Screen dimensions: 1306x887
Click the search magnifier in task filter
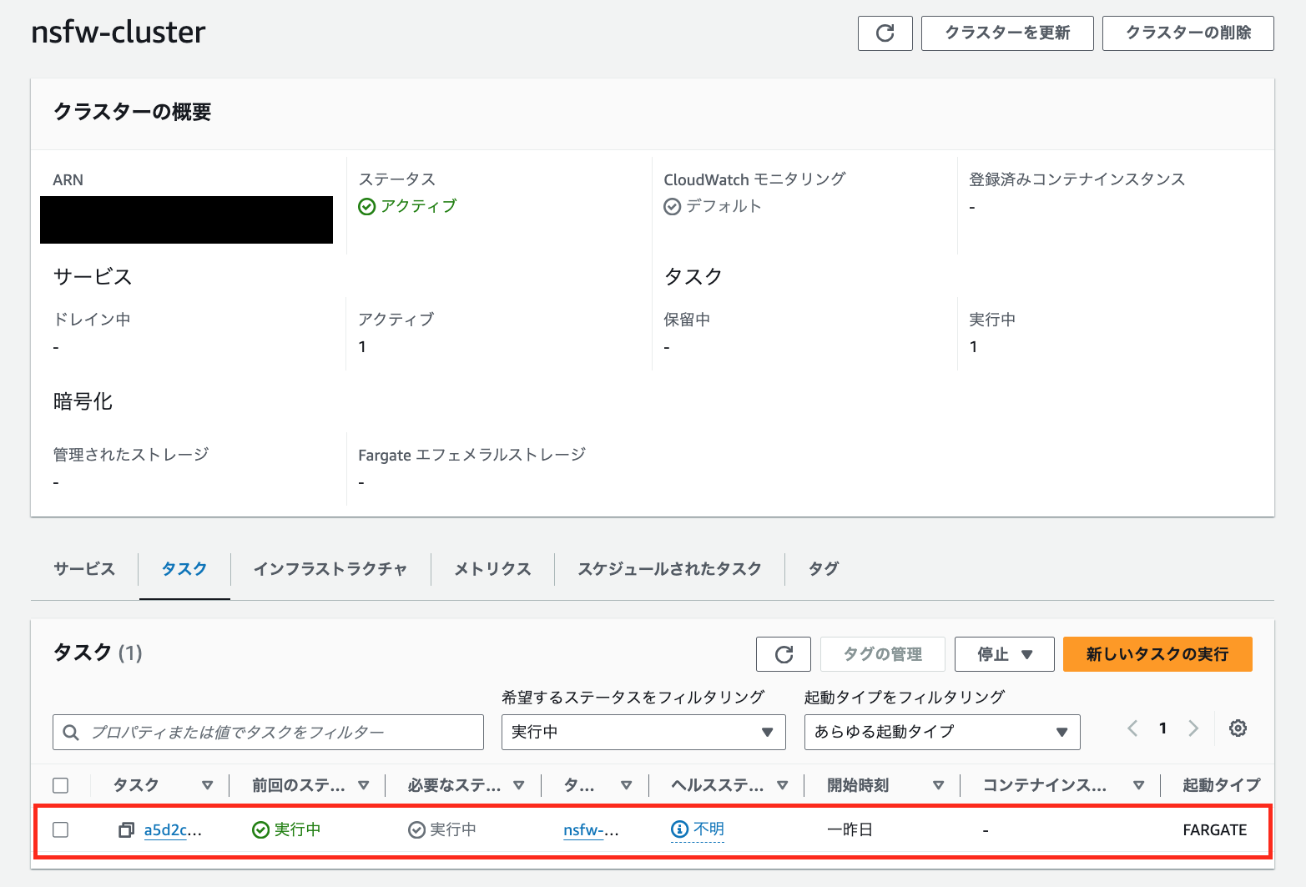(x=71, y=732)
